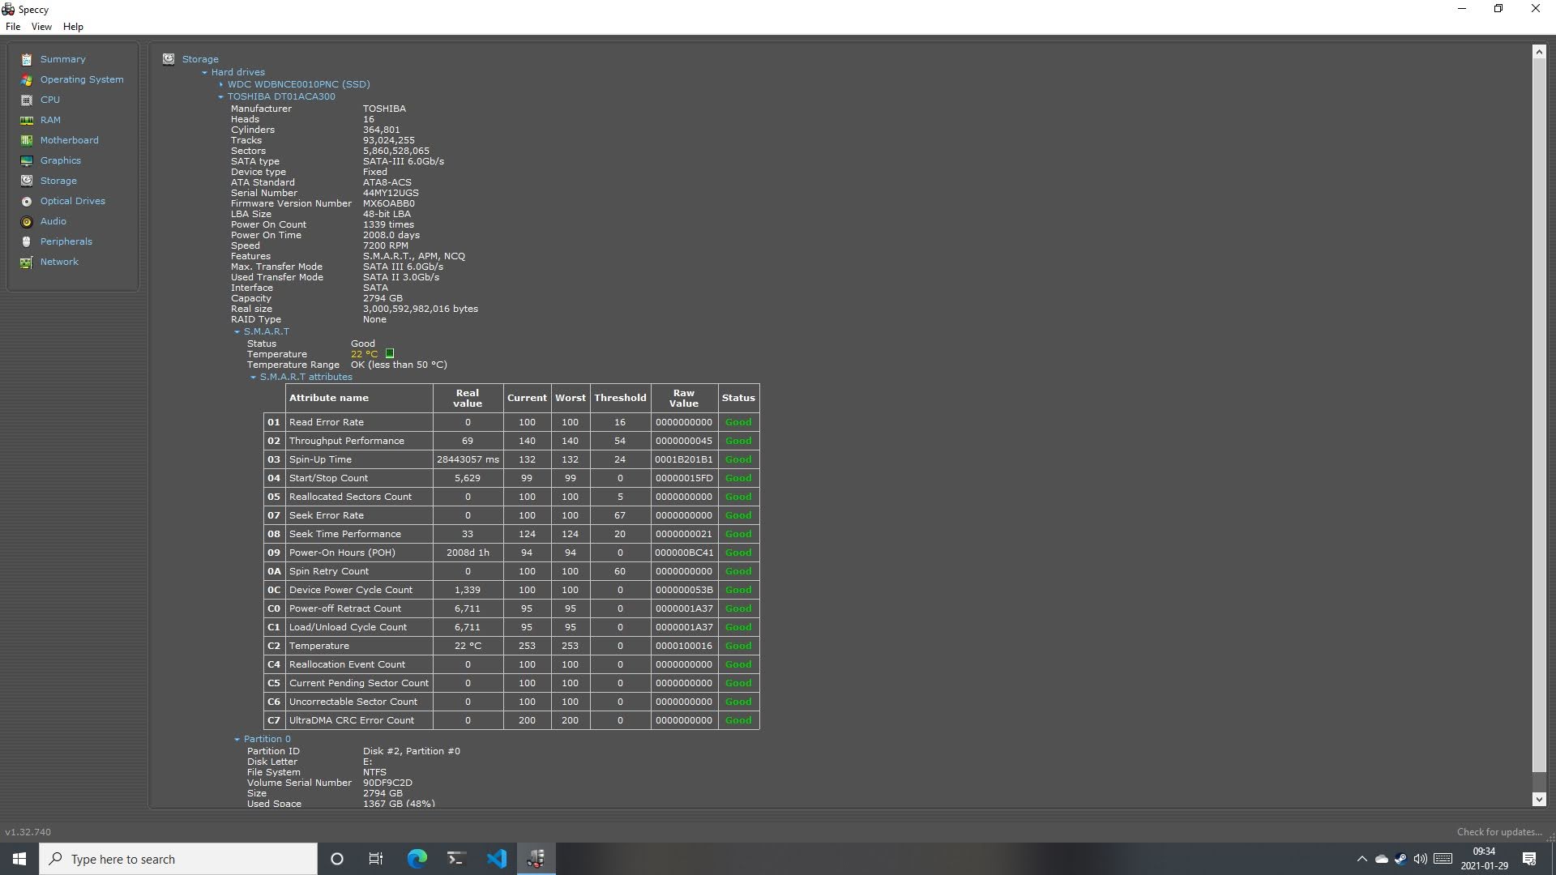The image size is (1556, 875).
Task: Open the Summary section icon
Action: point(27,59)
